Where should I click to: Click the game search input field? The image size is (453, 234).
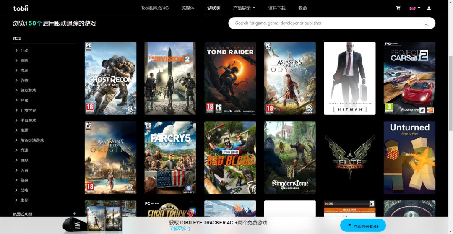[x=332, y=23]
